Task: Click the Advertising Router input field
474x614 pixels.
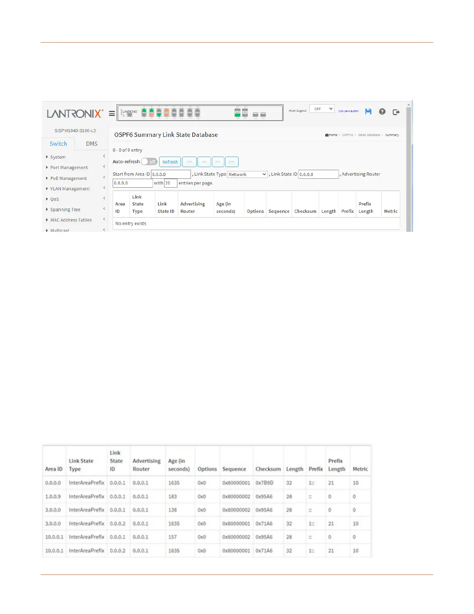Action: (132, 183)
